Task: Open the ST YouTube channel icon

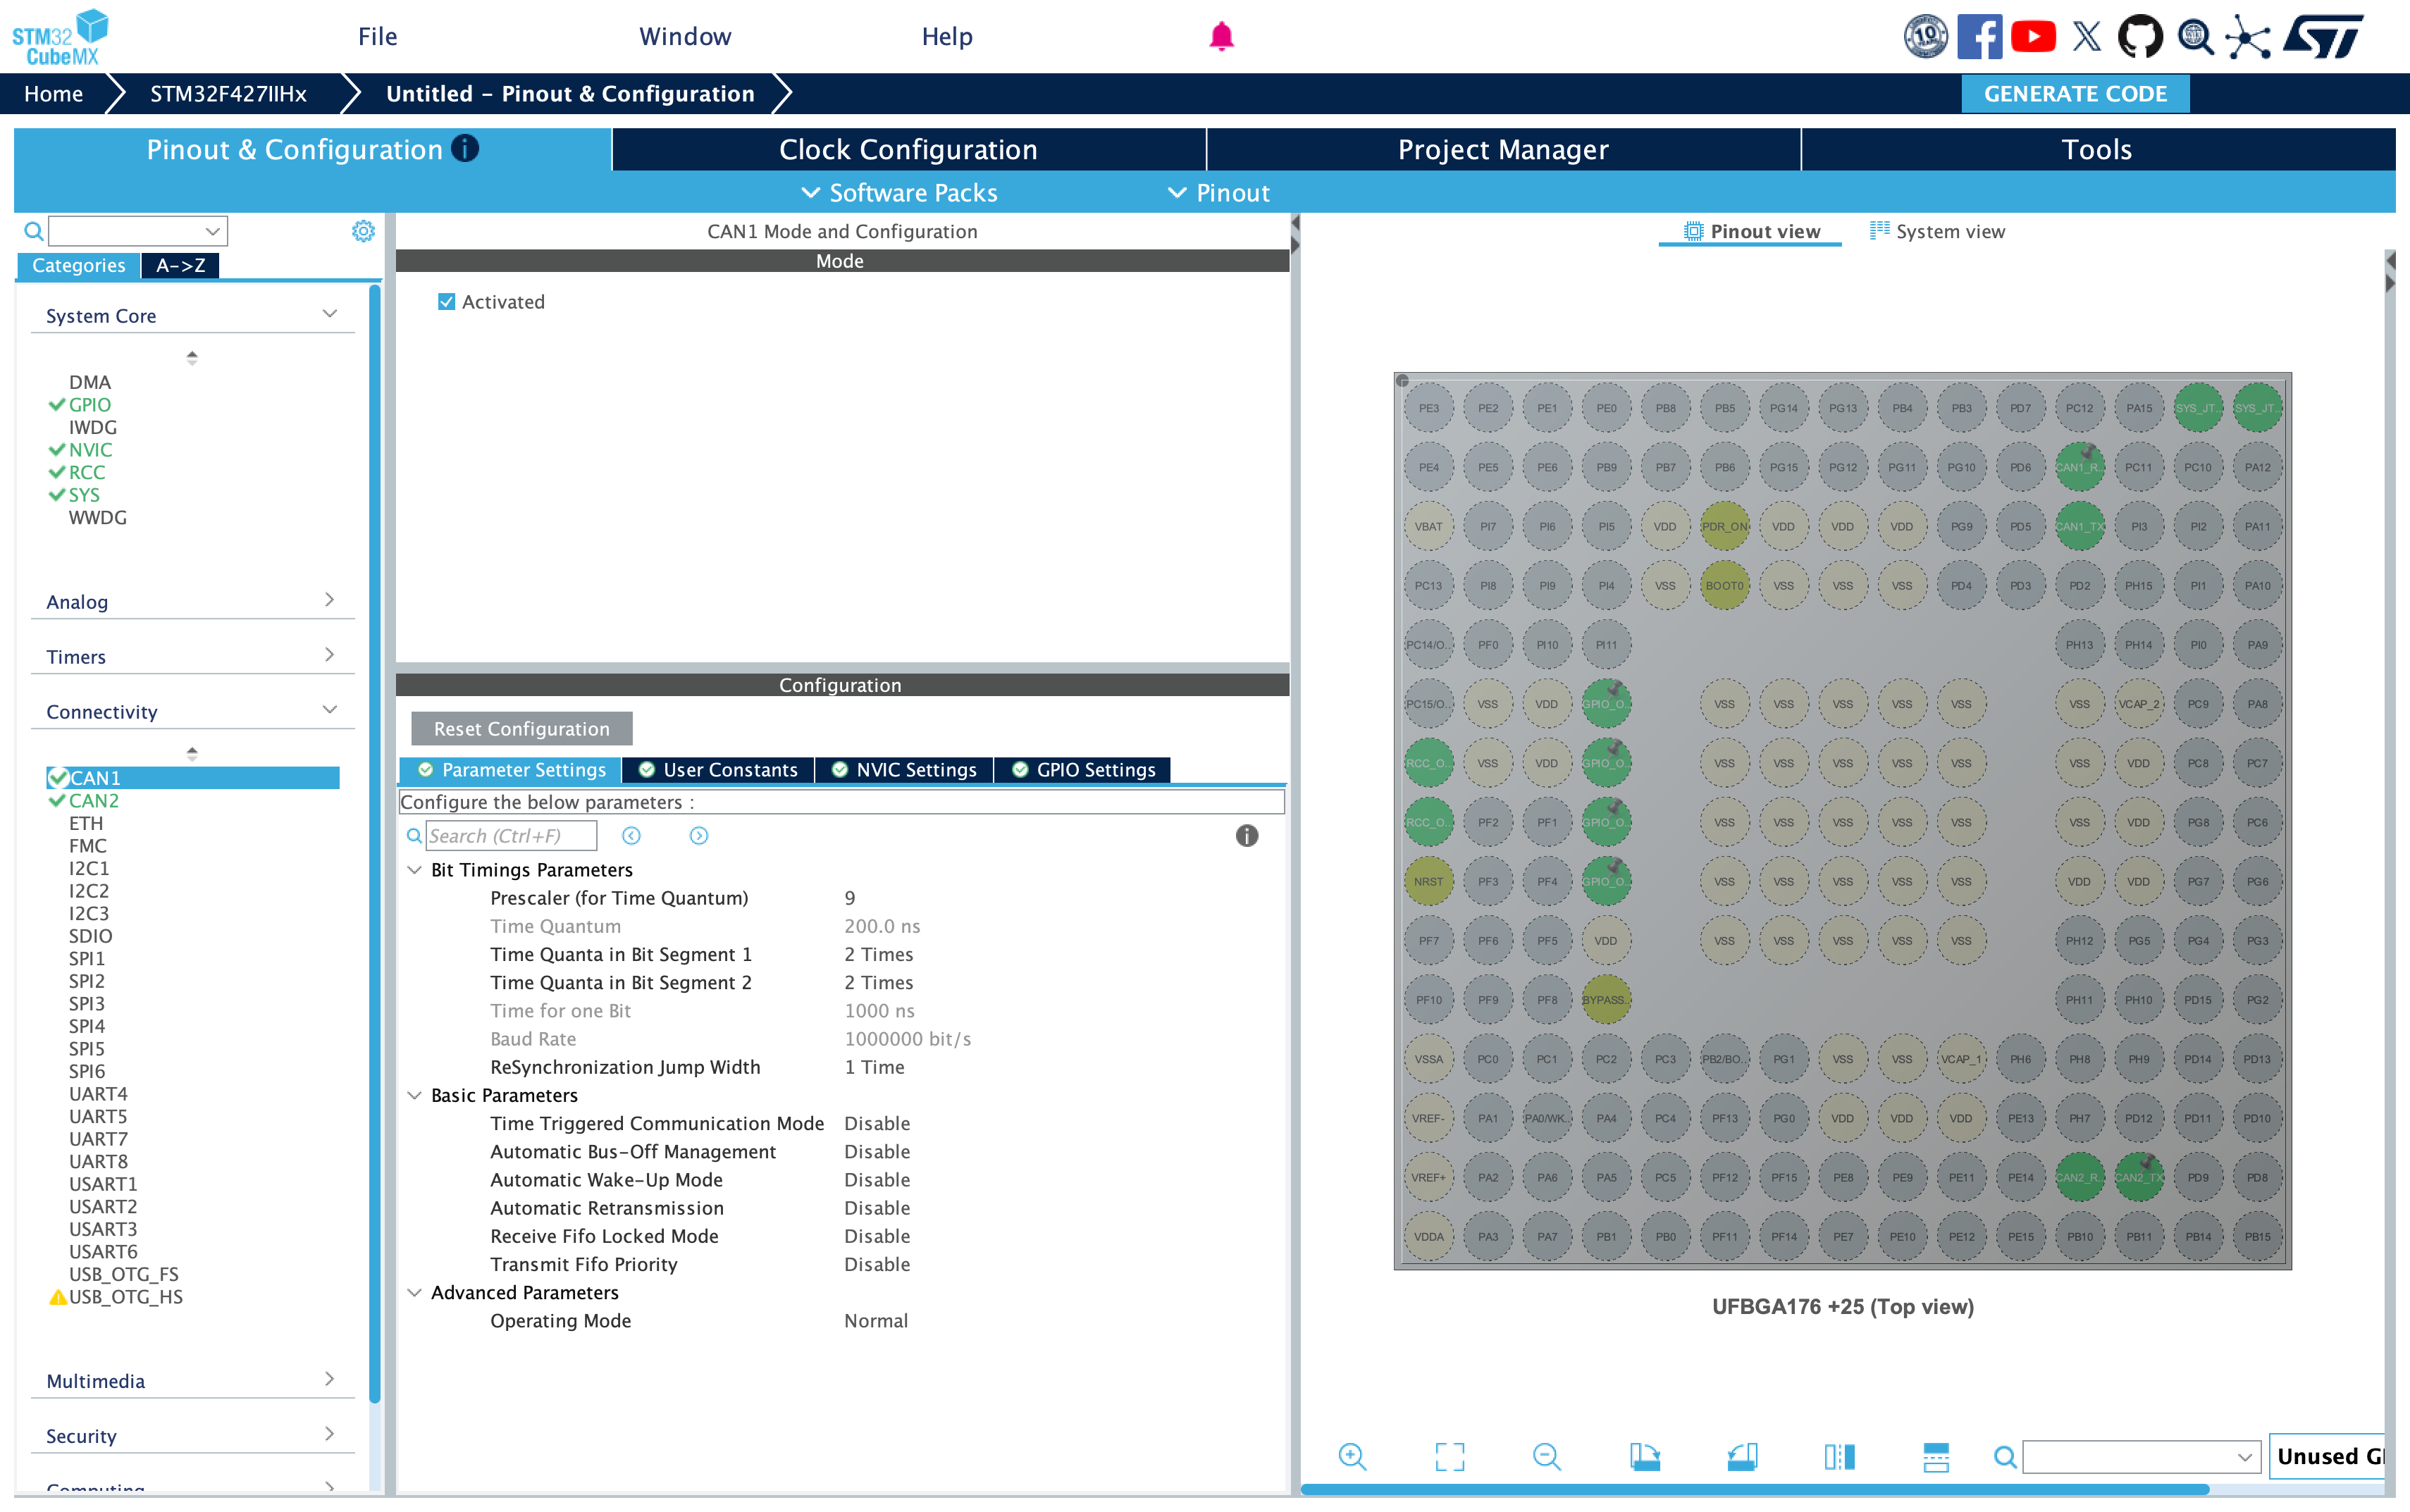Action: coord(2033,37)
